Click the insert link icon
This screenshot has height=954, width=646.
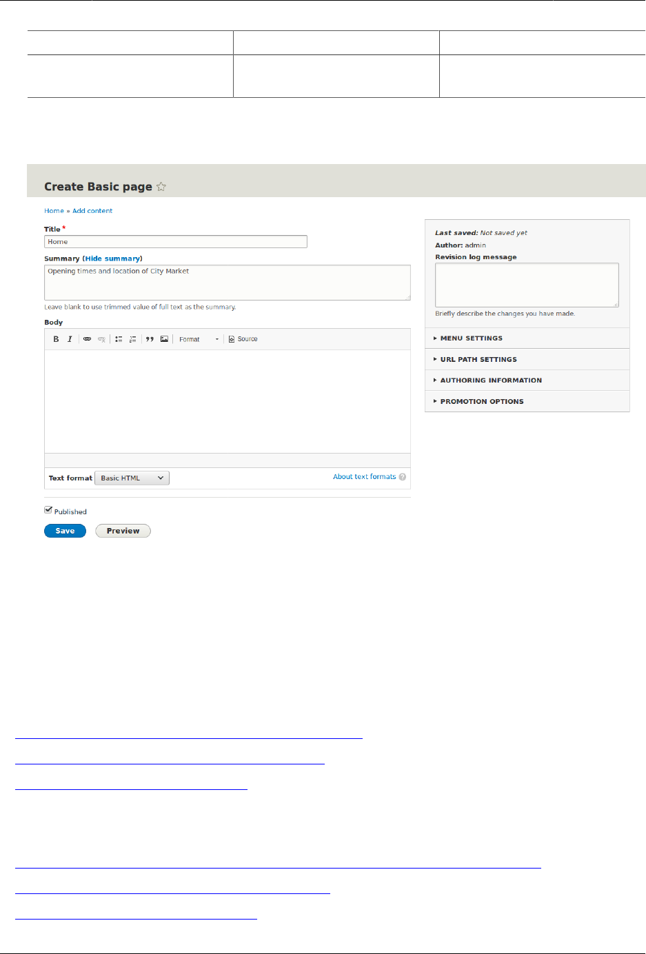(87, 339)
